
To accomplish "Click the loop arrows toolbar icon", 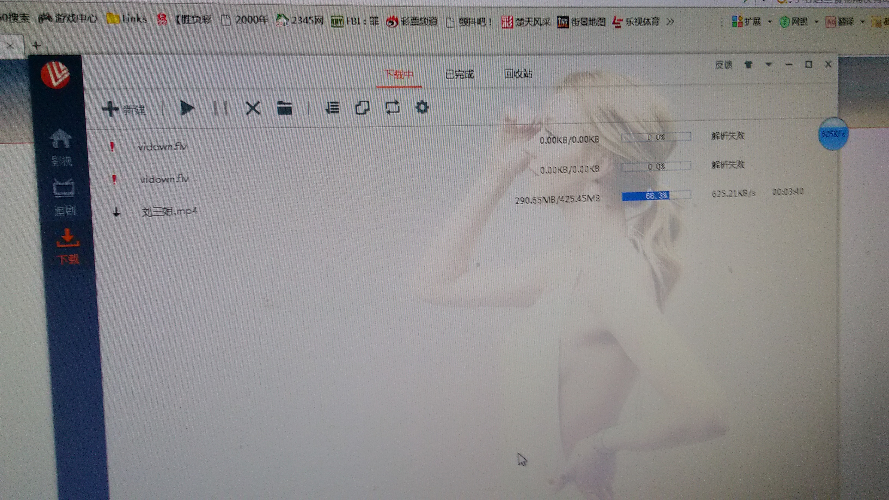I will (x=392, y=107).
